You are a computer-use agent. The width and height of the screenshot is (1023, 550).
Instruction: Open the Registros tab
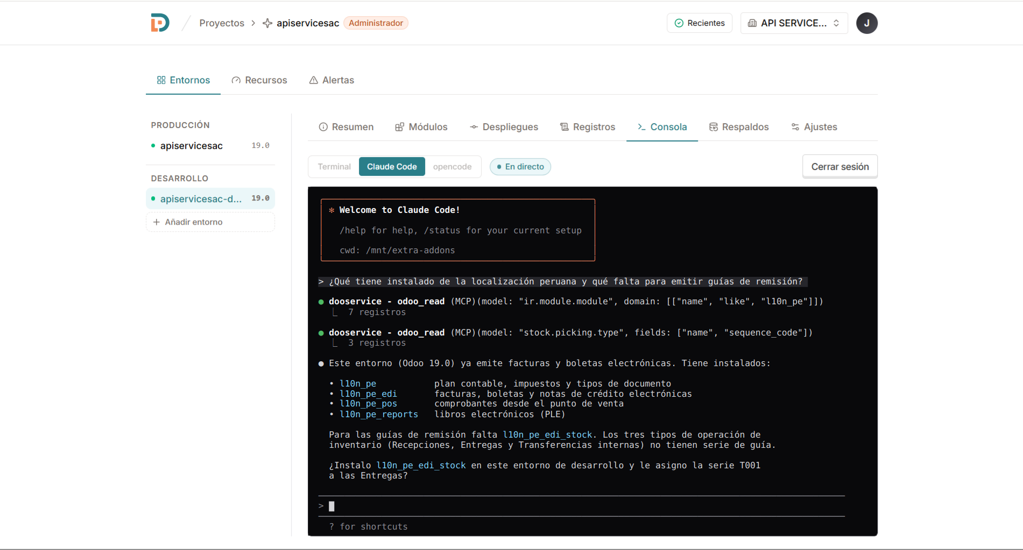588,127
